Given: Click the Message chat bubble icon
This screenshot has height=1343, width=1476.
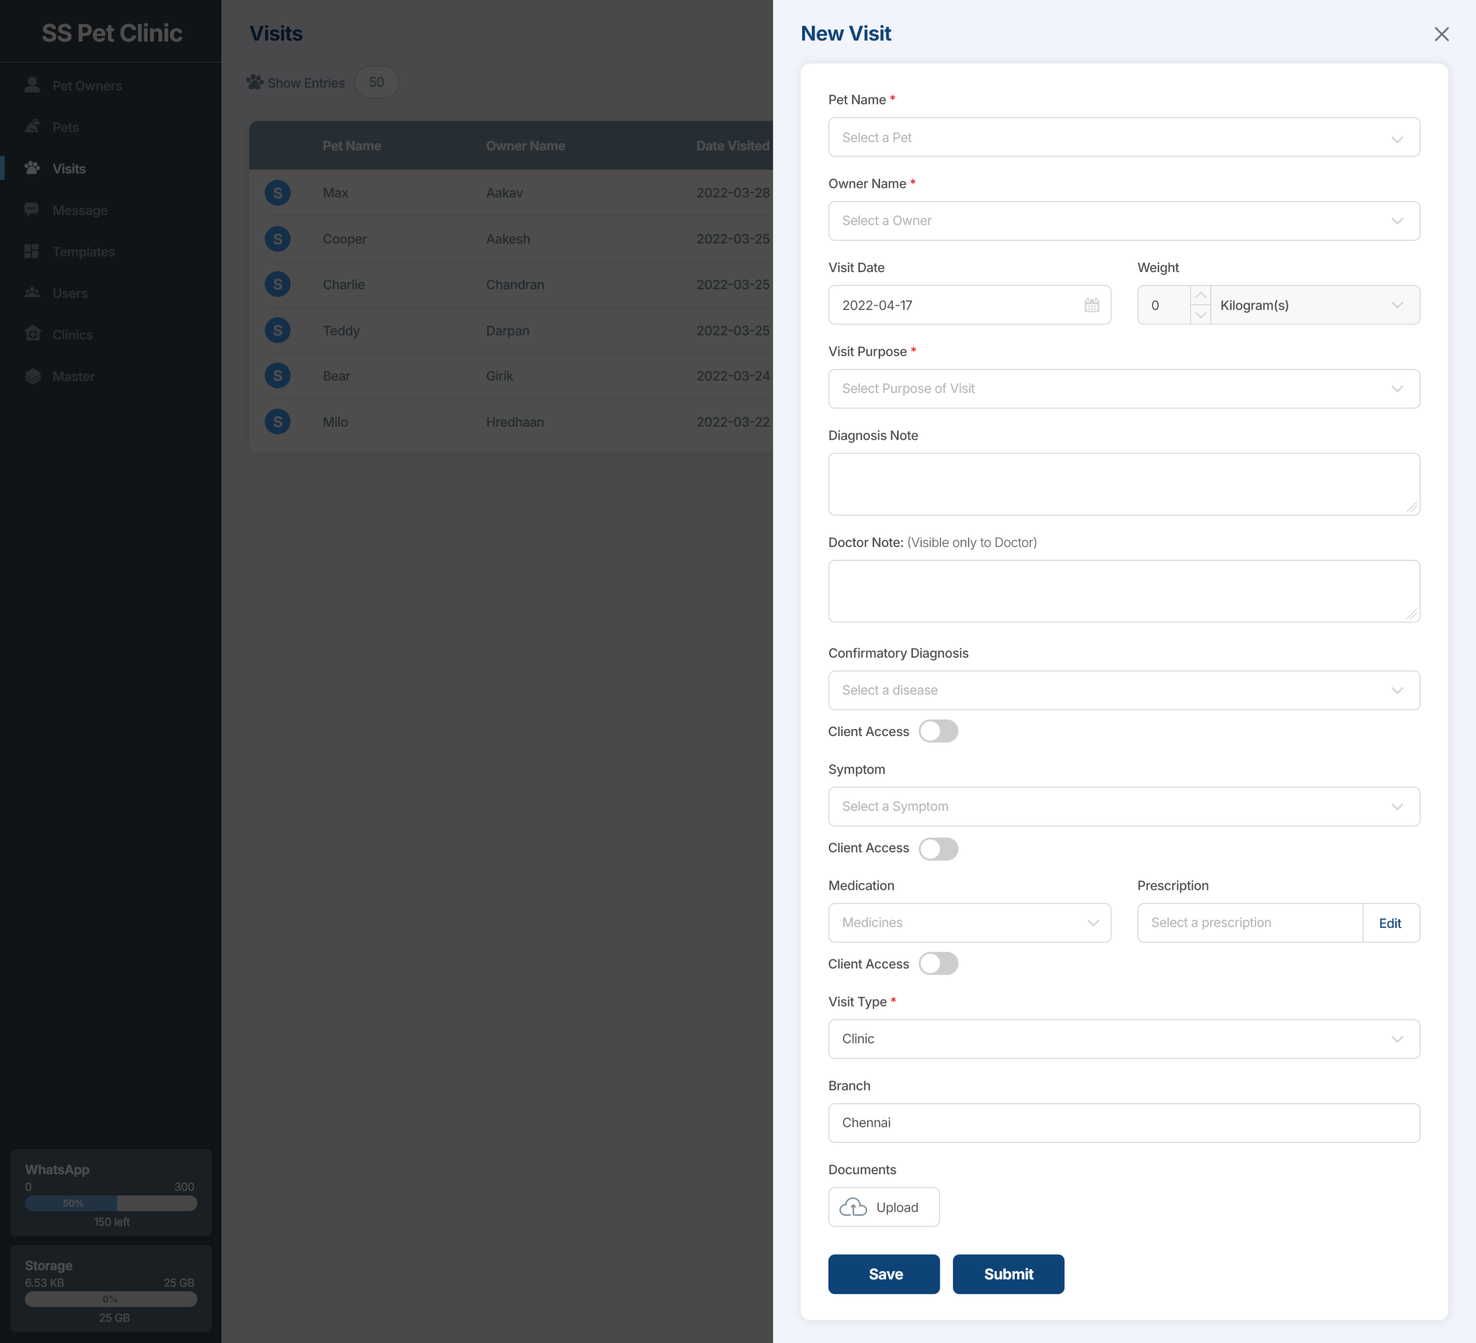Looking at the screenshot, I should (32, 210).
